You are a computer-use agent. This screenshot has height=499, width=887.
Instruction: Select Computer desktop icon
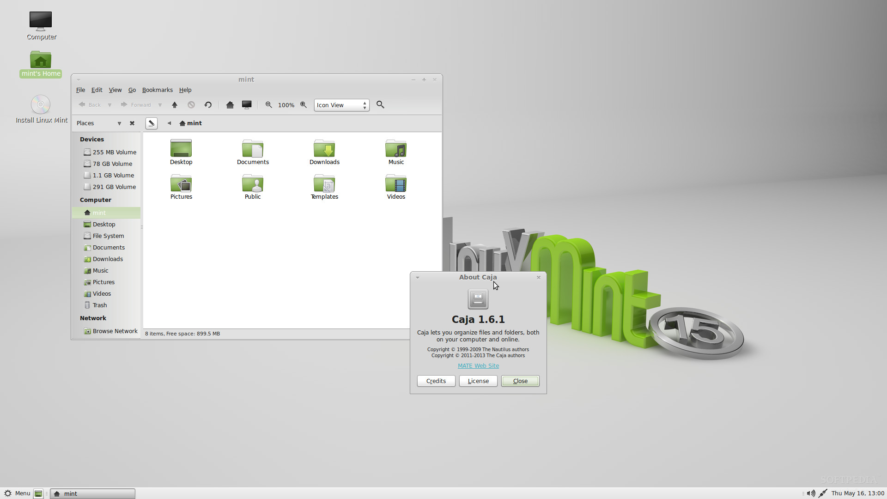pos(41,26)
